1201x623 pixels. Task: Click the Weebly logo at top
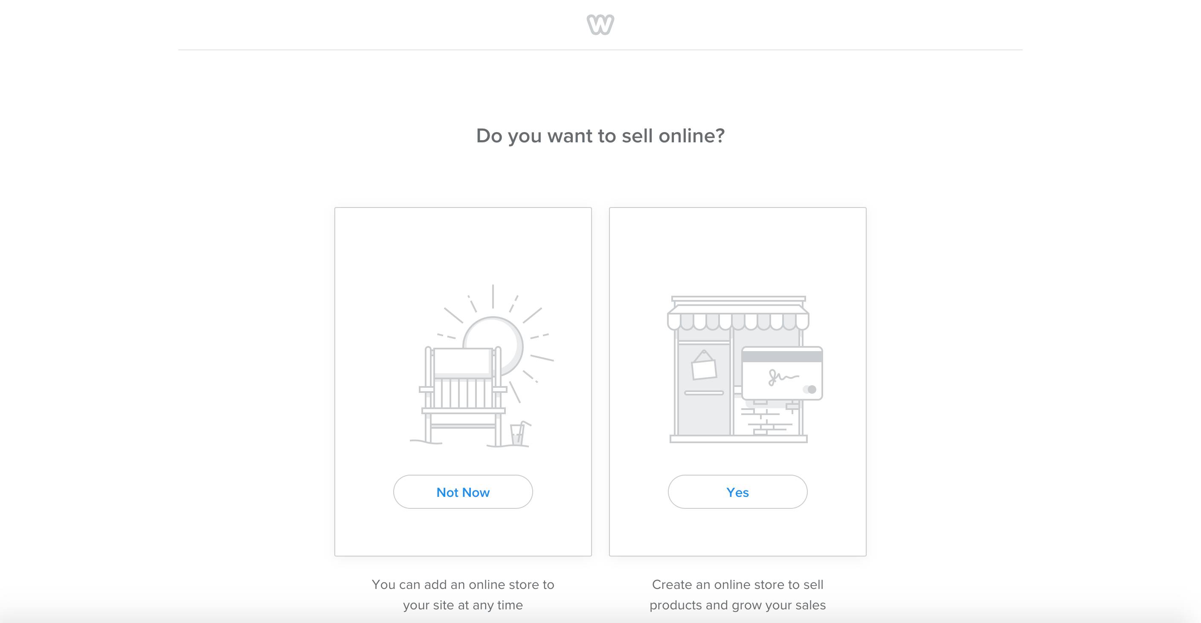point(600,25)
